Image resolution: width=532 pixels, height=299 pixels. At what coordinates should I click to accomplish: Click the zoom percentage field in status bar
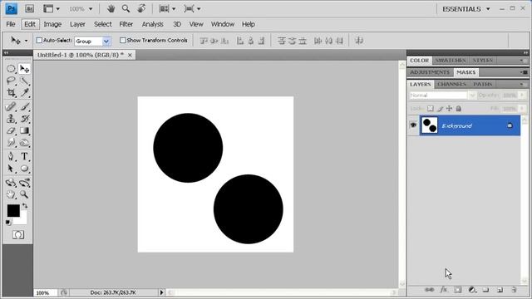point(46,292)
